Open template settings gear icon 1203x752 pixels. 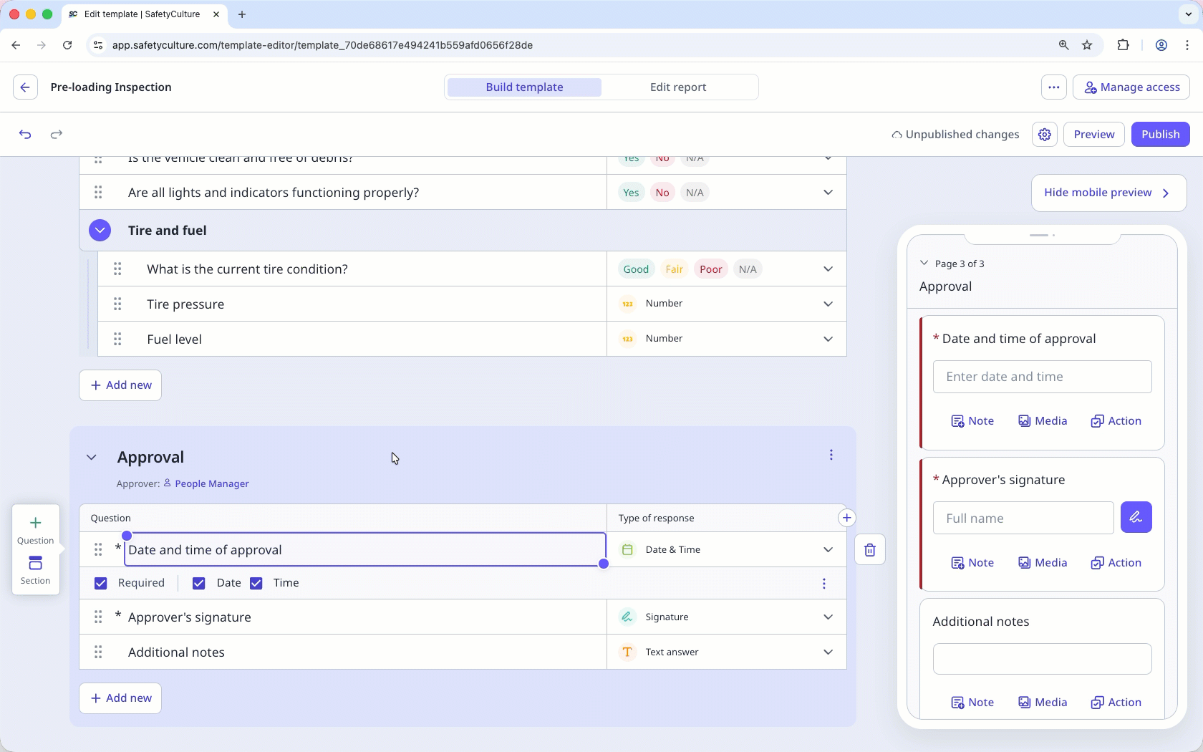click(1045, 135)
